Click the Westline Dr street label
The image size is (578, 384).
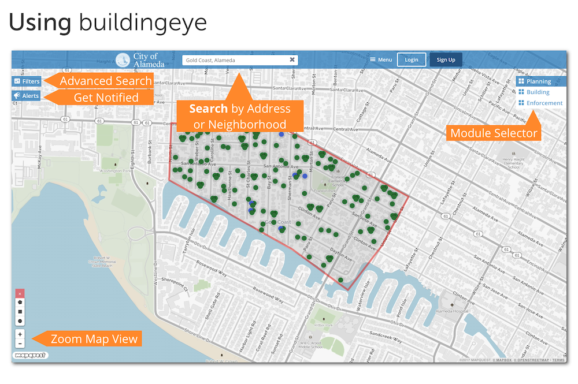pos(155,273)
